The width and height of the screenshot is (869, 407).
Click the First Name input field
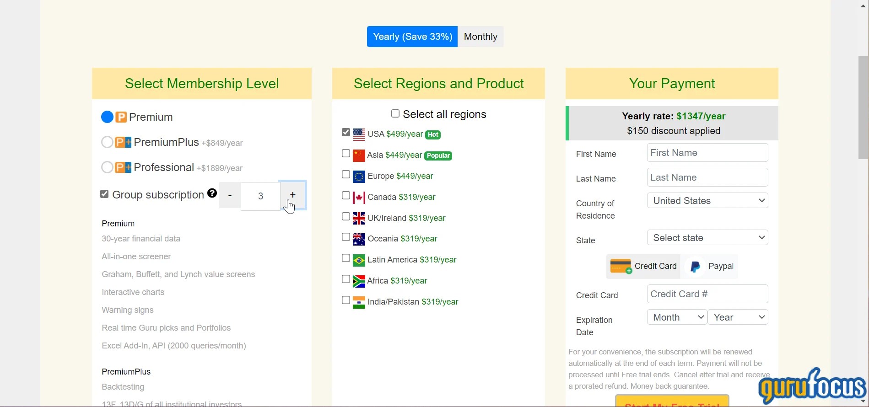click(707, 153)
